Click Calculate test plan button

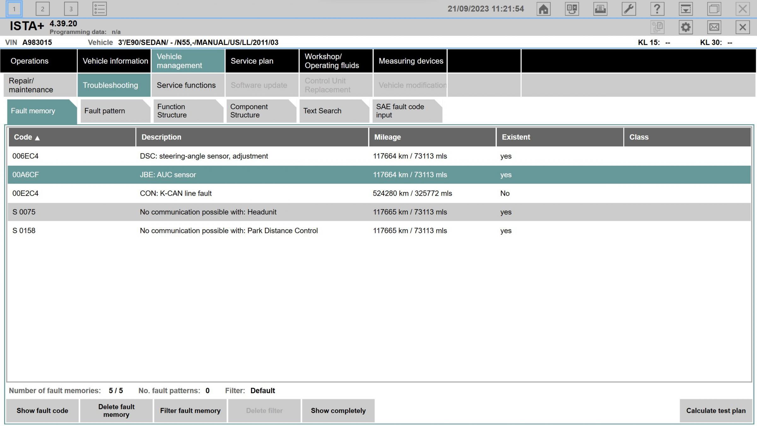pyautogui.click(x=716, y=411)
